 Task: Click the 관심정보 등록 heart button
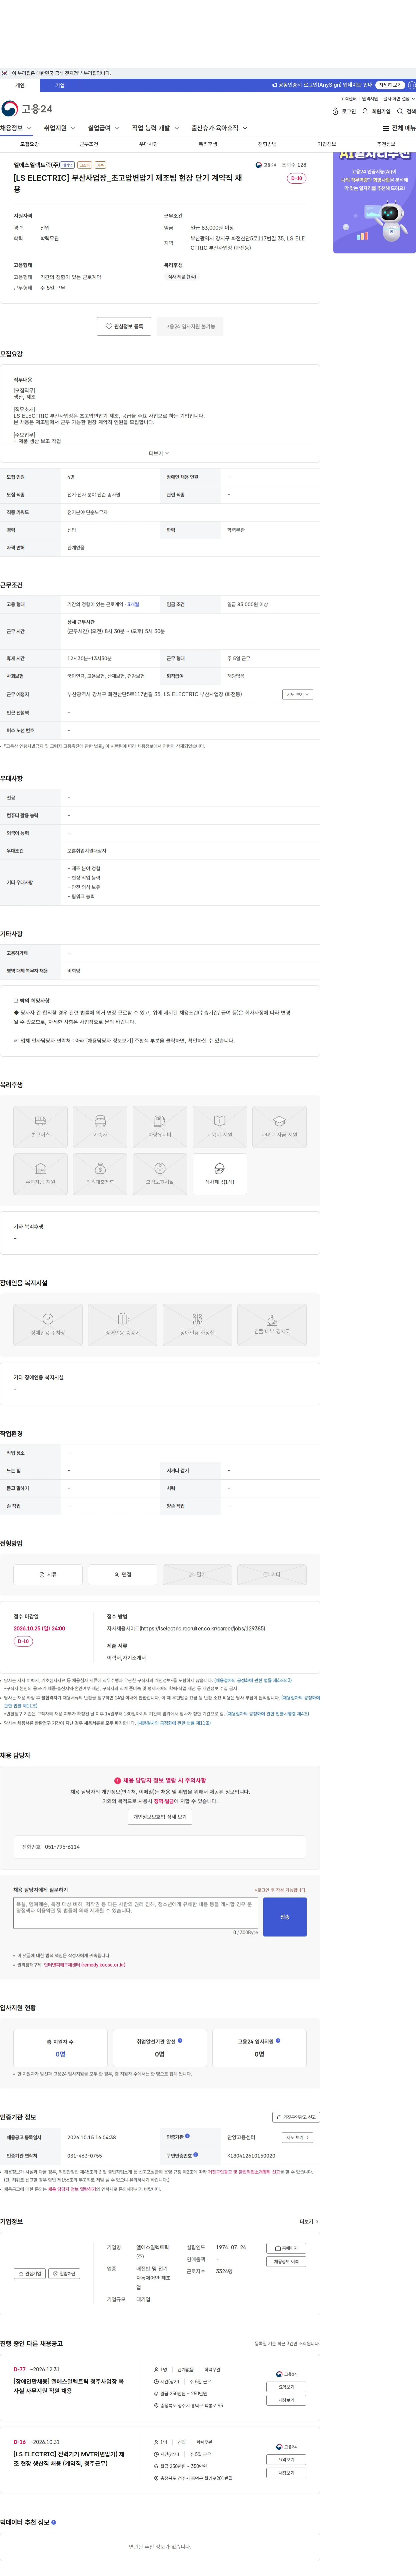click(124, 326)
